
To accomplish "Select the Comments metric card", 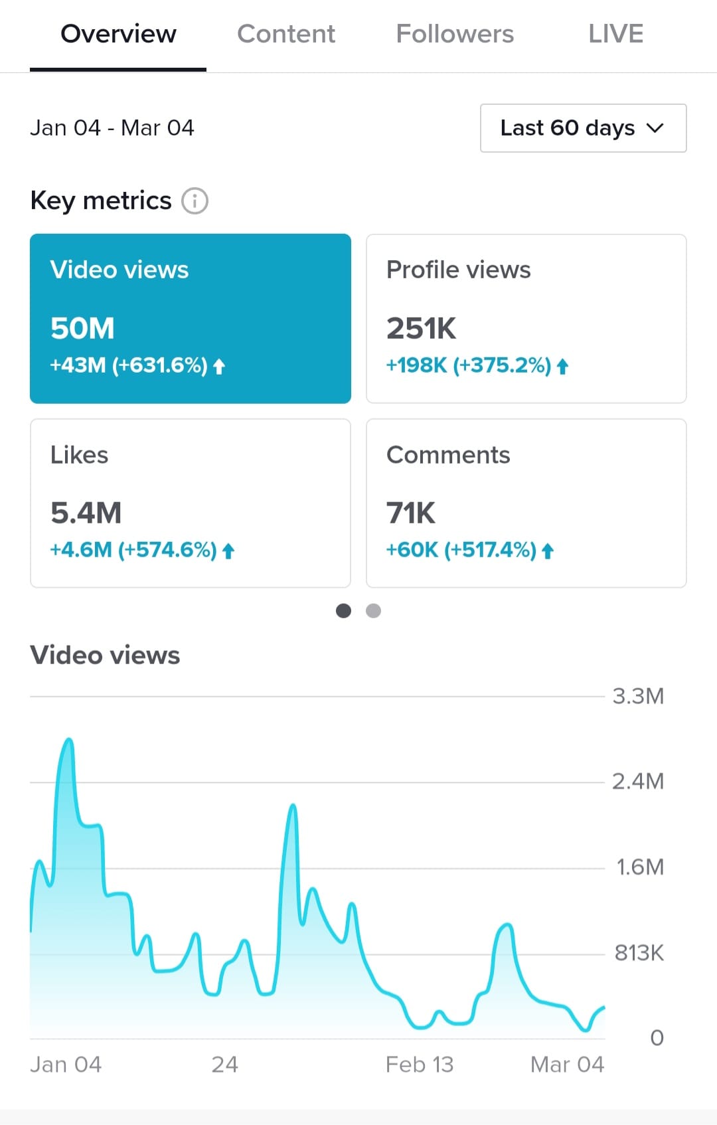I will (526, 503).
